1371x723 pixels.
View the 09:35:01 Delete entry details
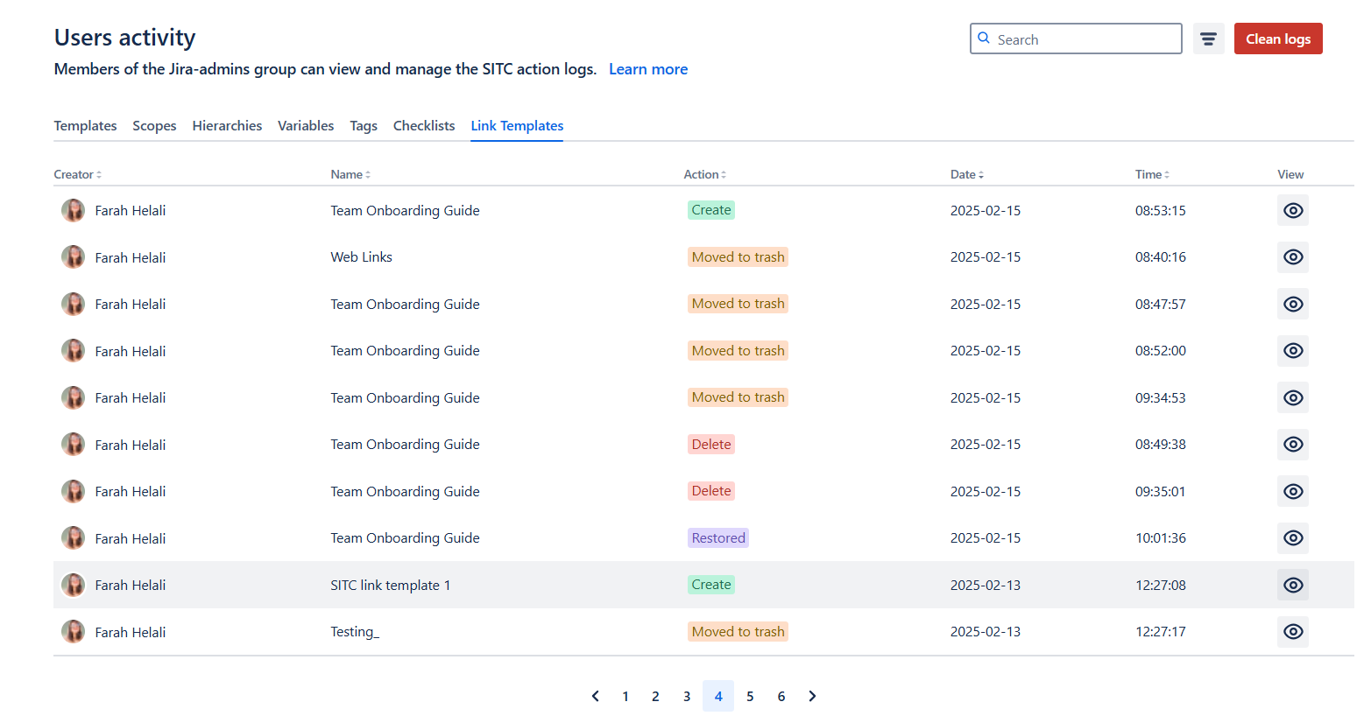(x=1292, y=492)
